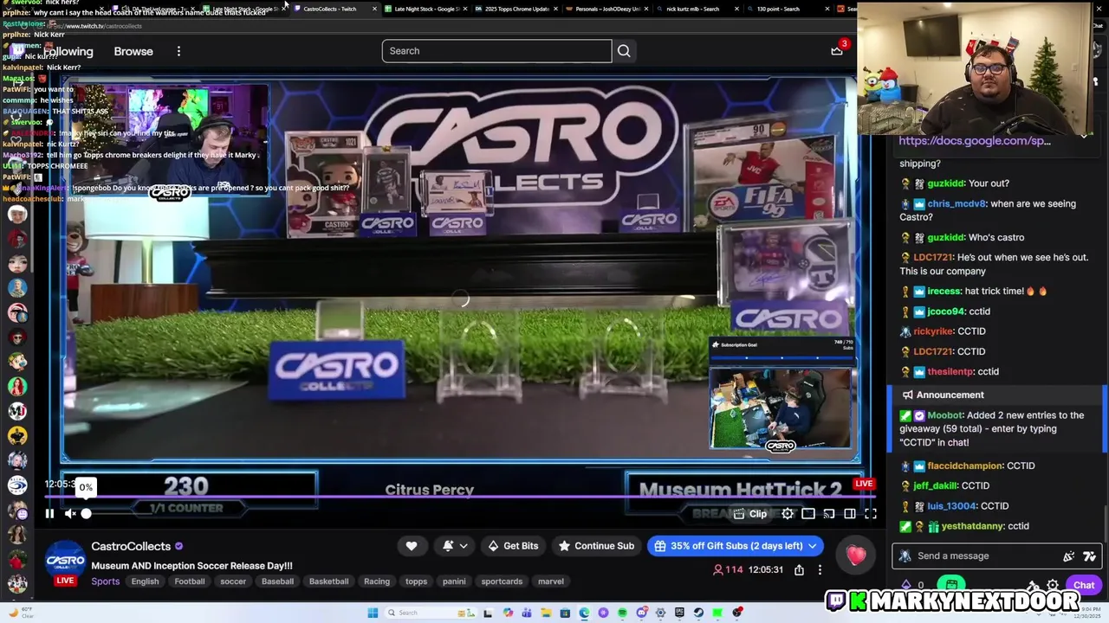Switch to Late Night Stock Google Sheets tab
1109x623 pixels.
(x=425, y=9)
